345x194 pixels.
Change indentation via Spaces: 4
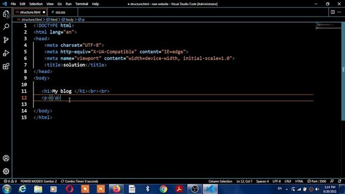[x=263, y=181]
